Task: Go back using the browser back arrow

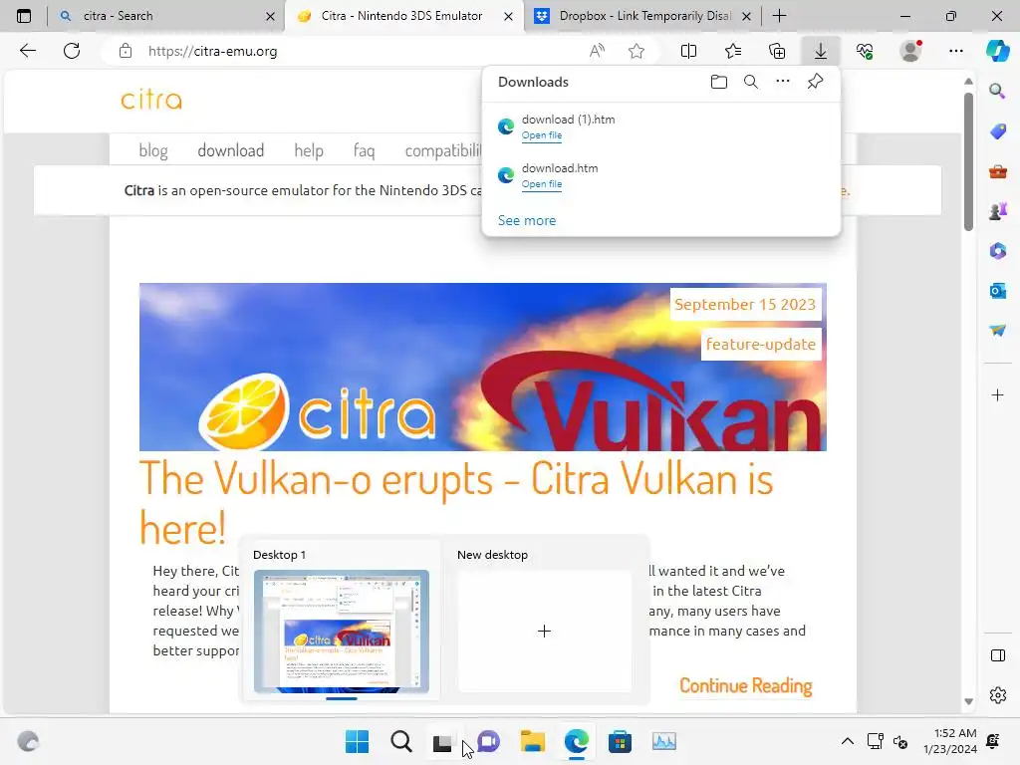Action: click(x=28, y=51)
